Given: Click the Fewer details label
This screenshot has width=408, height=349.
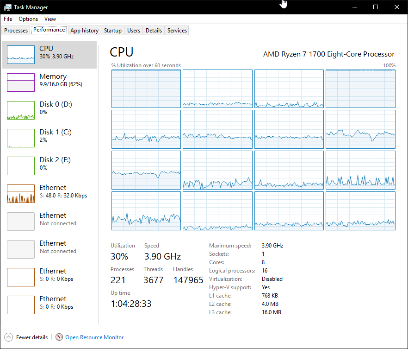Looking at the screenshot, I should click(32, 337).
